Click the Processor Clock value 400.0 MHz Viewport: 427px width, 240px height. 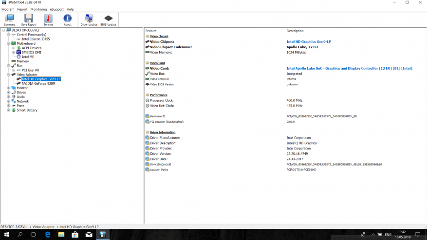click(295, 100)
